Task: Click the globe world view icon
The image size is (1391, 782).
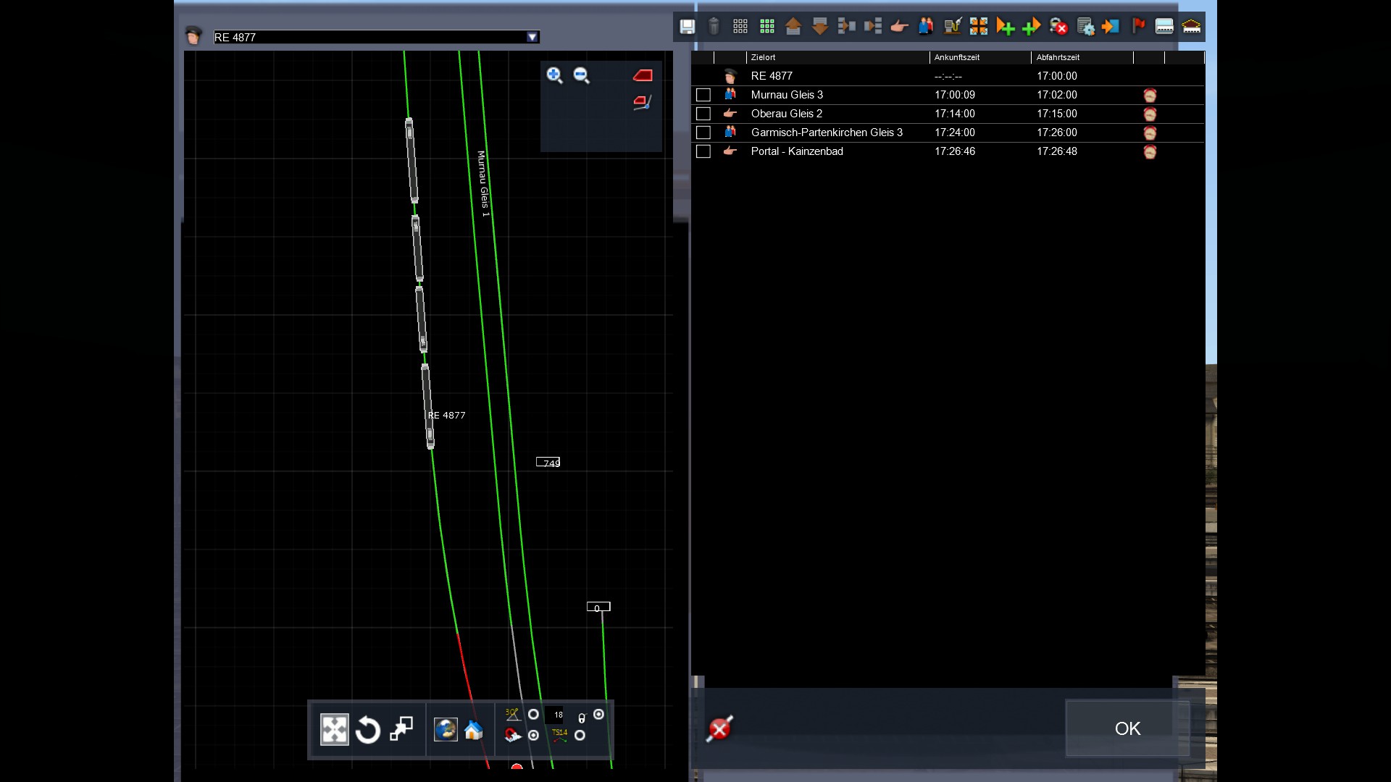Action: click(446, 730)
